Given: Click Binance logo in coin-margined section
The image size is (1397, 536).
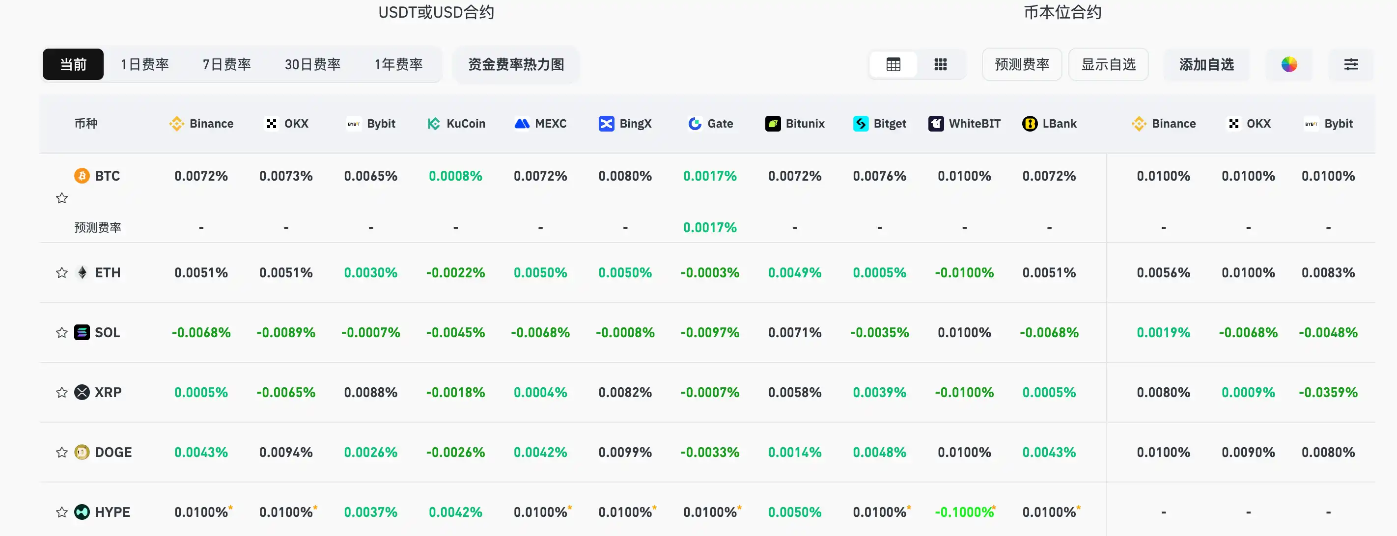Looking at the screenshot, I should pyautogui.click(x=1139, y=124).
